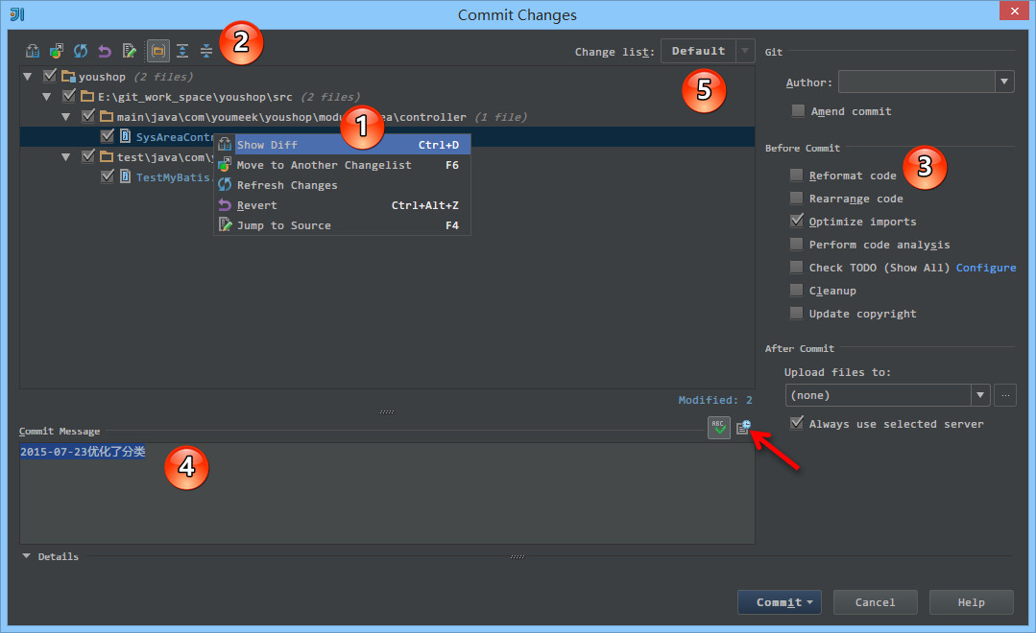Screen dimensions: 1036x633
Task: Click Move to Another Changelist toolbar icon
Action: (57, 51)
